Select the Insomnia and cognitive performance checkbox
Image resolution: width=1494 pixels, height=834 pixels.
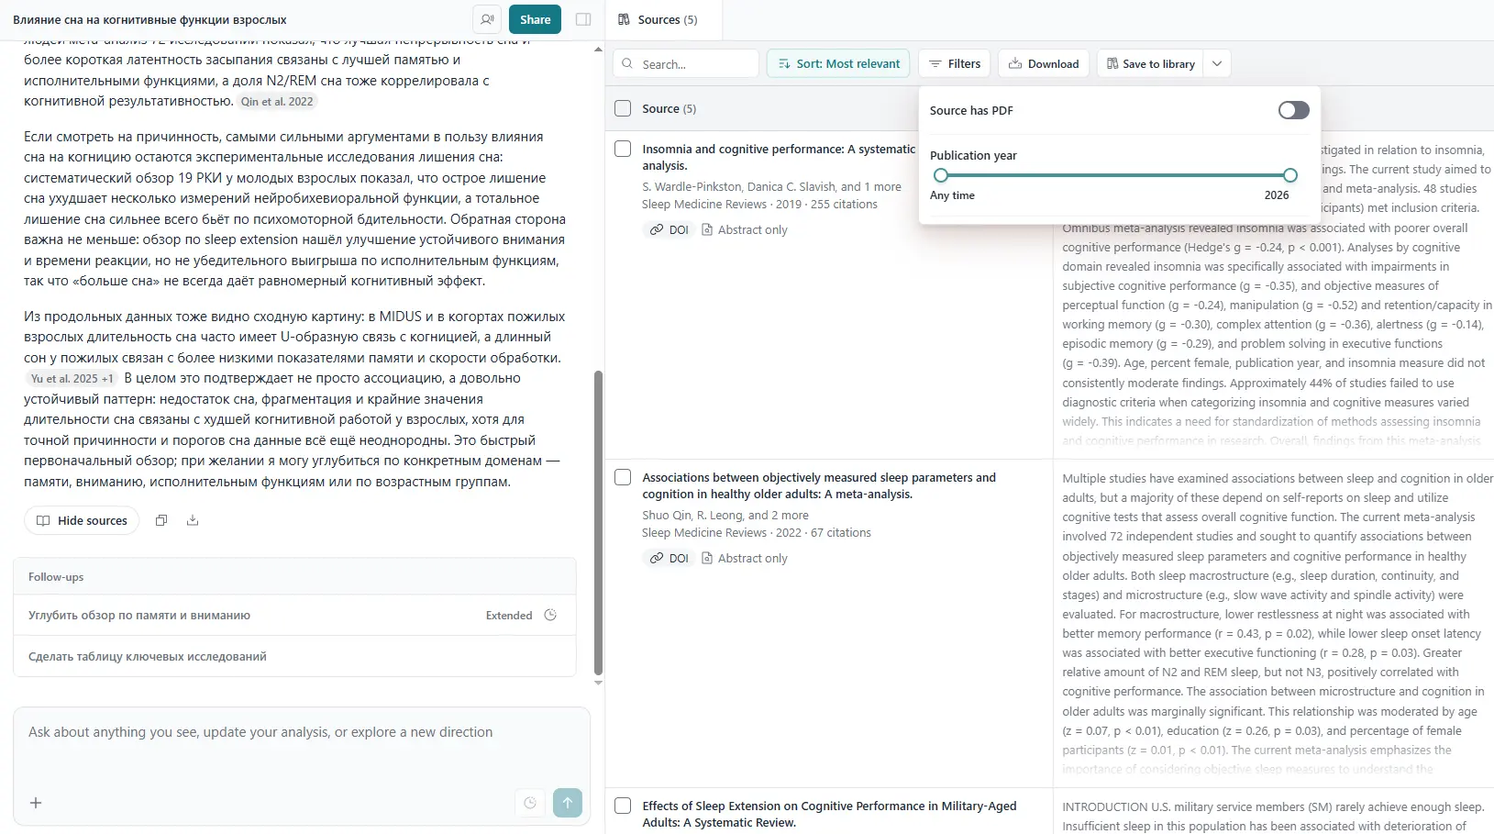point(623,149)
